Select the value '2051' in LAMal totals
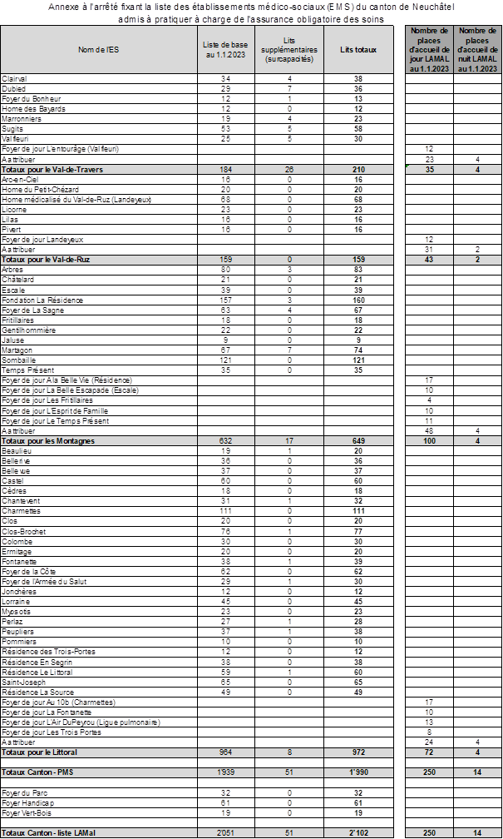The height and width of the screenshot is (839, 503). [225, 833]
